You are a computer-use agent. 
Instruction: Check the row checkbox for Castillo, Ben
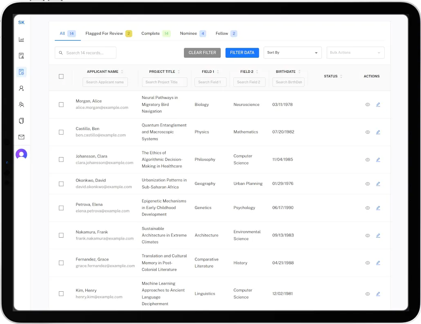coord(61,132)
